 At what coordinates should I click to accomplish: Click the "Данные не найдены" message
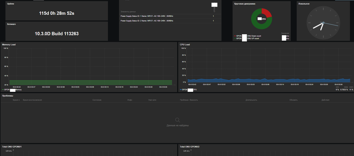click(x=178, y=125)
